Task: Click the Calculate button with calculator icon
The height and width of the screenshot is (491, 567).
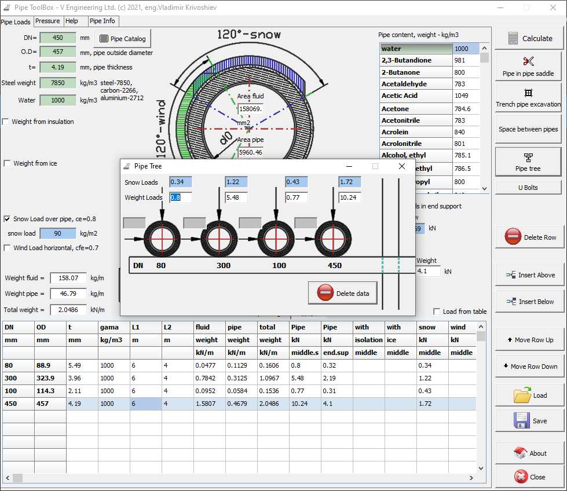Action: click(x=528, y=38)
